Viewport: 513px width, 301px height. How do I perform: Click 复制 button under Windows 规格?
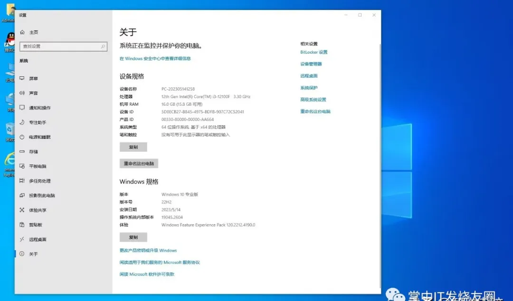click(x=133, y=237)
